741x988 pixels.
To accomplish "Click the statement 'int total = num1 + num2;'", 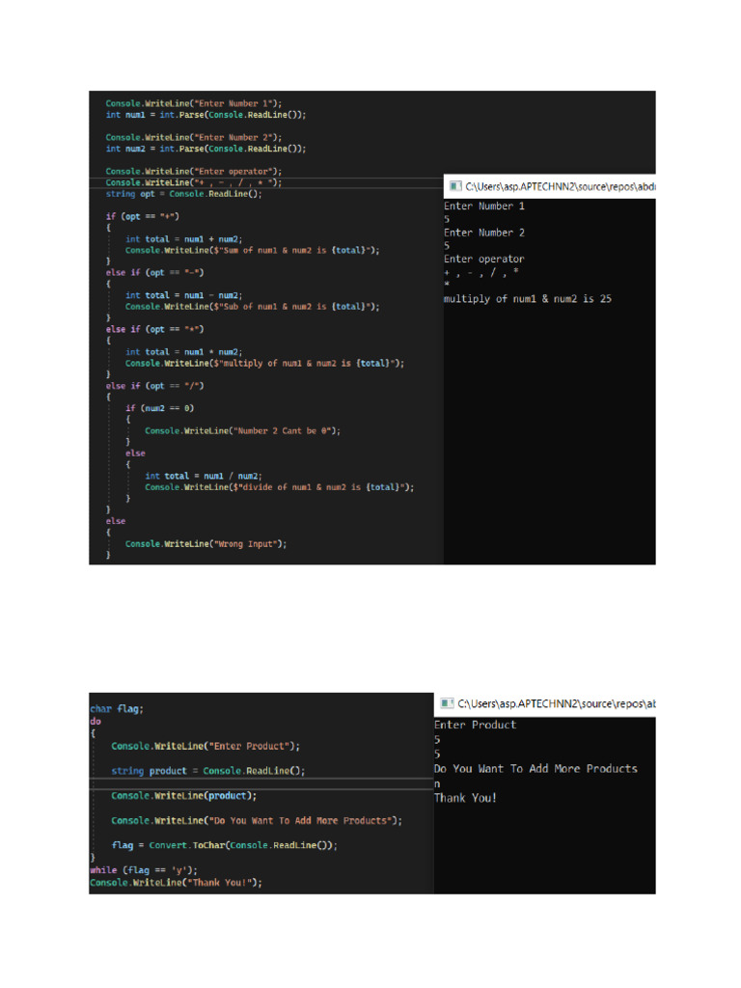I will (x=183, y=239).
